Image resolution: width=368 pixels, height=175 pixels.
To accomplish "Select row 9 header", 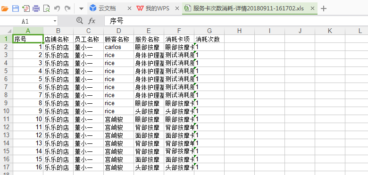I will [6, 103].
